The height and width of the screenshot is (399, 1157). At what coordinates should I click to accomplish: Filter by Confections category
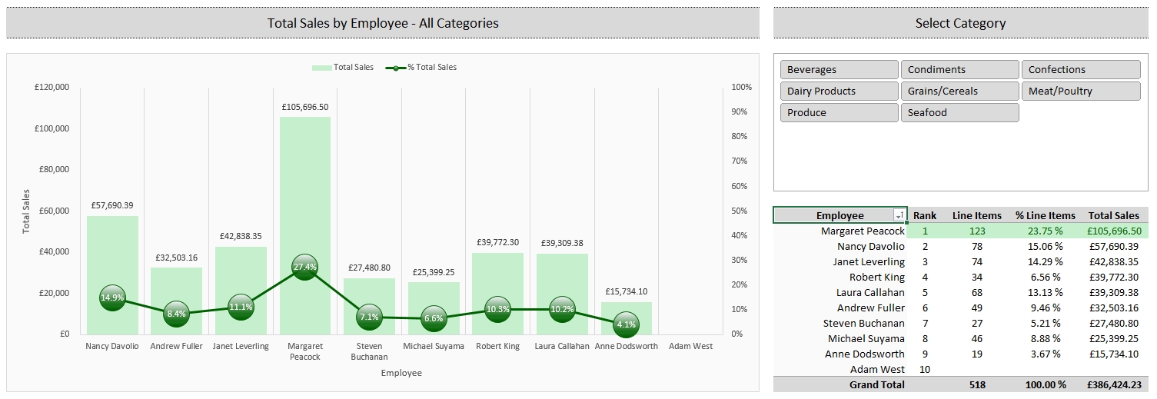click(1080, 70)
